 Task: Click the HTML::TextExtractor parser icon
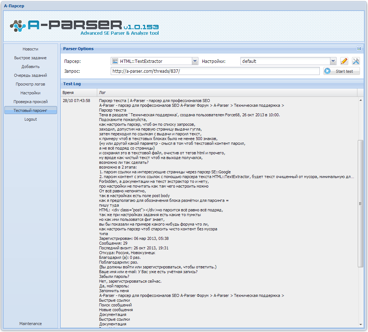tap(115, 61)
